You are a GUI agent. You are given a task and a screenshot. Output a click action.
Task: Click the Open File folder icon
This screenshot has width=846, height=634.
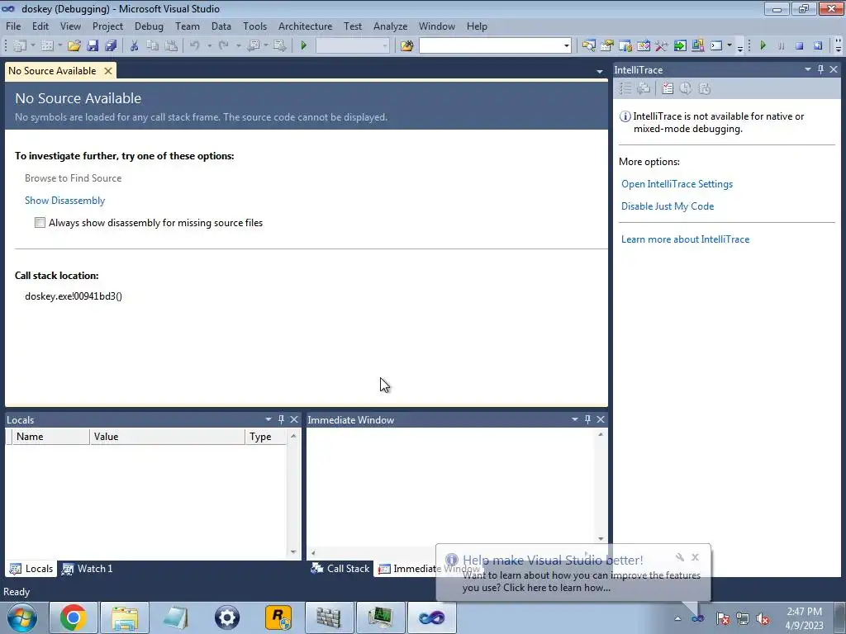point(74,46)
